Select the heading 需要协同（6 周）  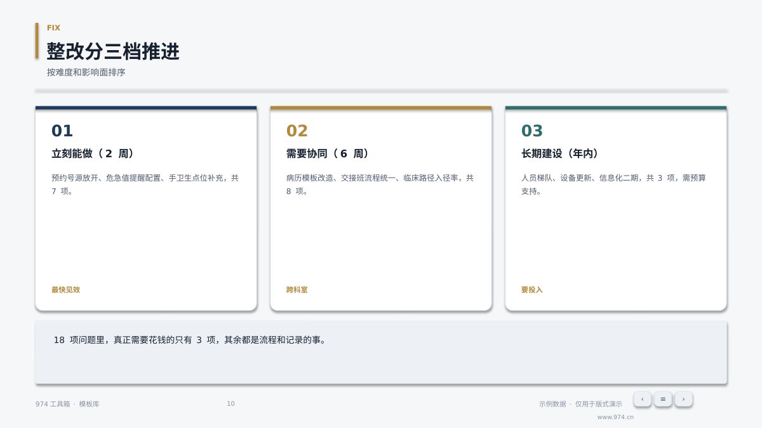click(x=328, y=153)
